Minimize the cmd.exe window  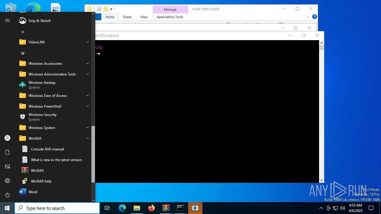click(x=290, y=35)
